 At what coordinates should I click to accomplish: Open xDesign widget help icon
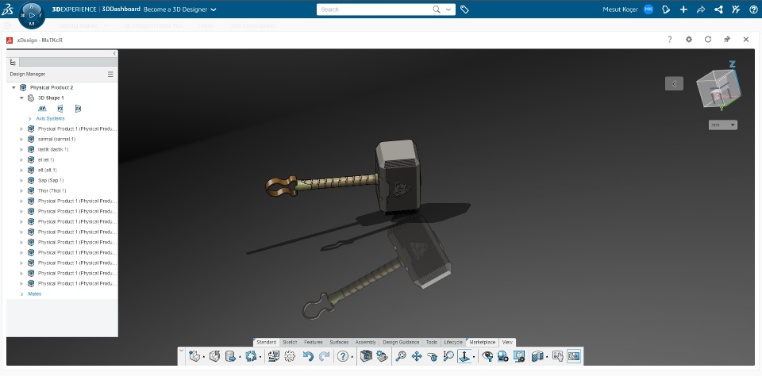coord(670,40)
